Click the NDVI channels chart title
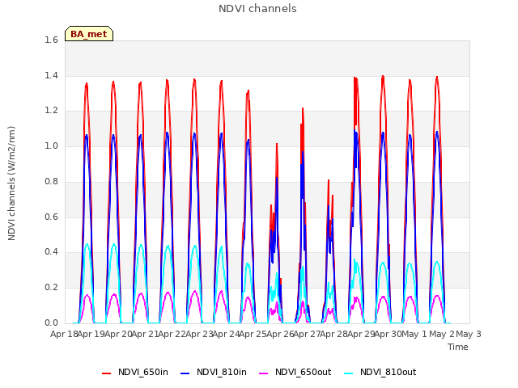The image size is (518, 388). click(257, 8)
